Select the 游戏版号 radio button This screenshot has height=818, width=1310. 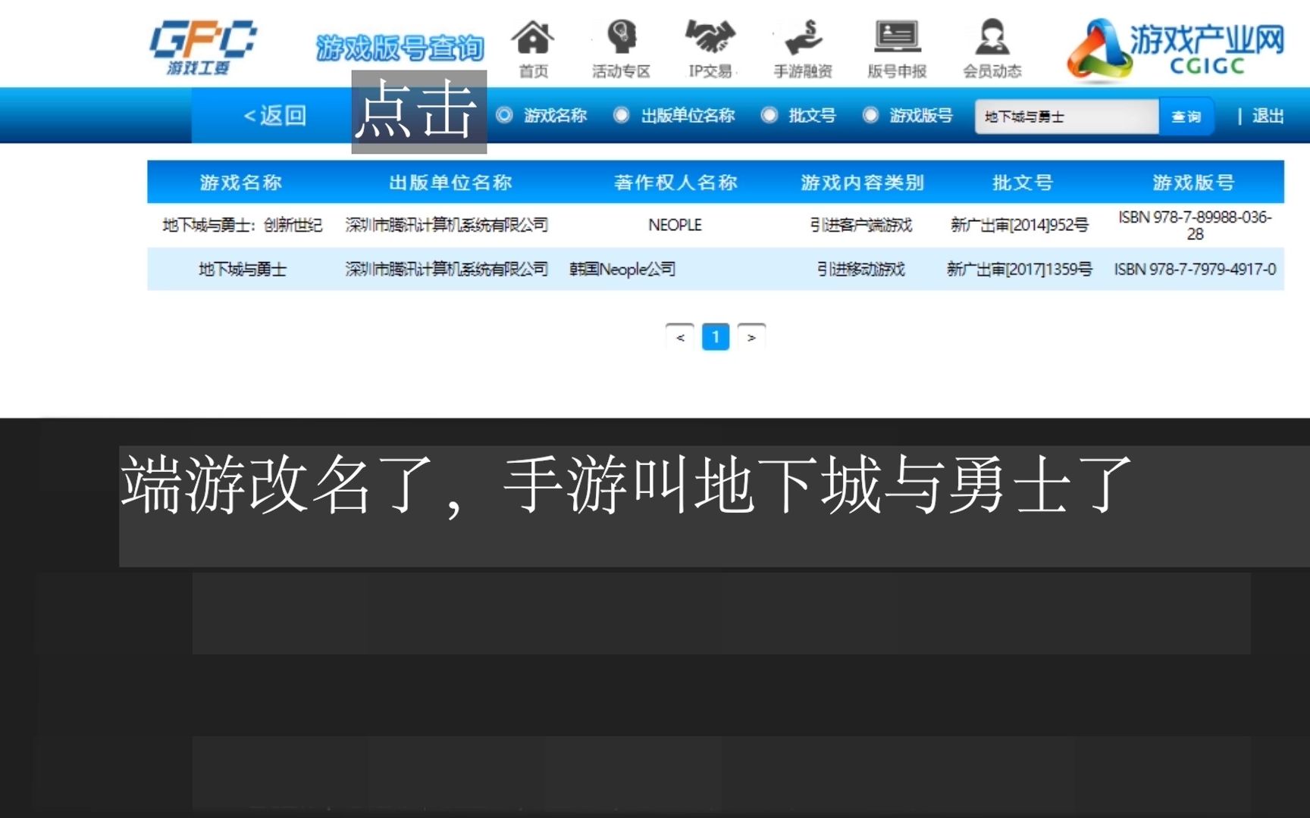coord(870,115)
